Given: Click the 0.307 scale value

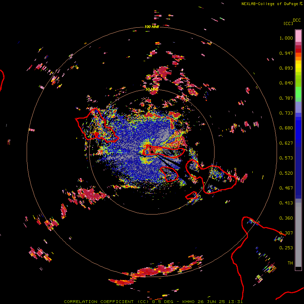Looking at the screenshot, I should (x=286, y=233).
